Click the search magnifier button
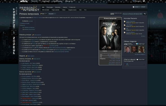166x106 pixels. (x=145, y=14)
